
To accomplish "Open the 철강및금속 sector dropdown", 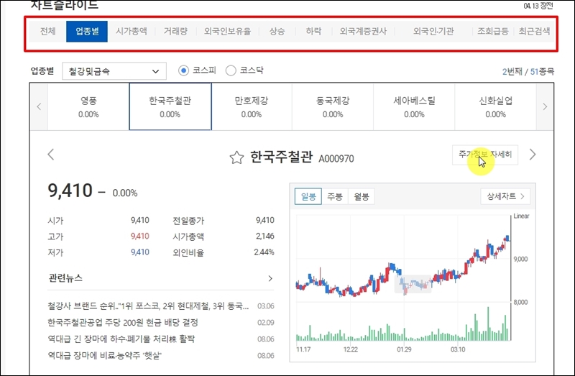I will [114, 71].
